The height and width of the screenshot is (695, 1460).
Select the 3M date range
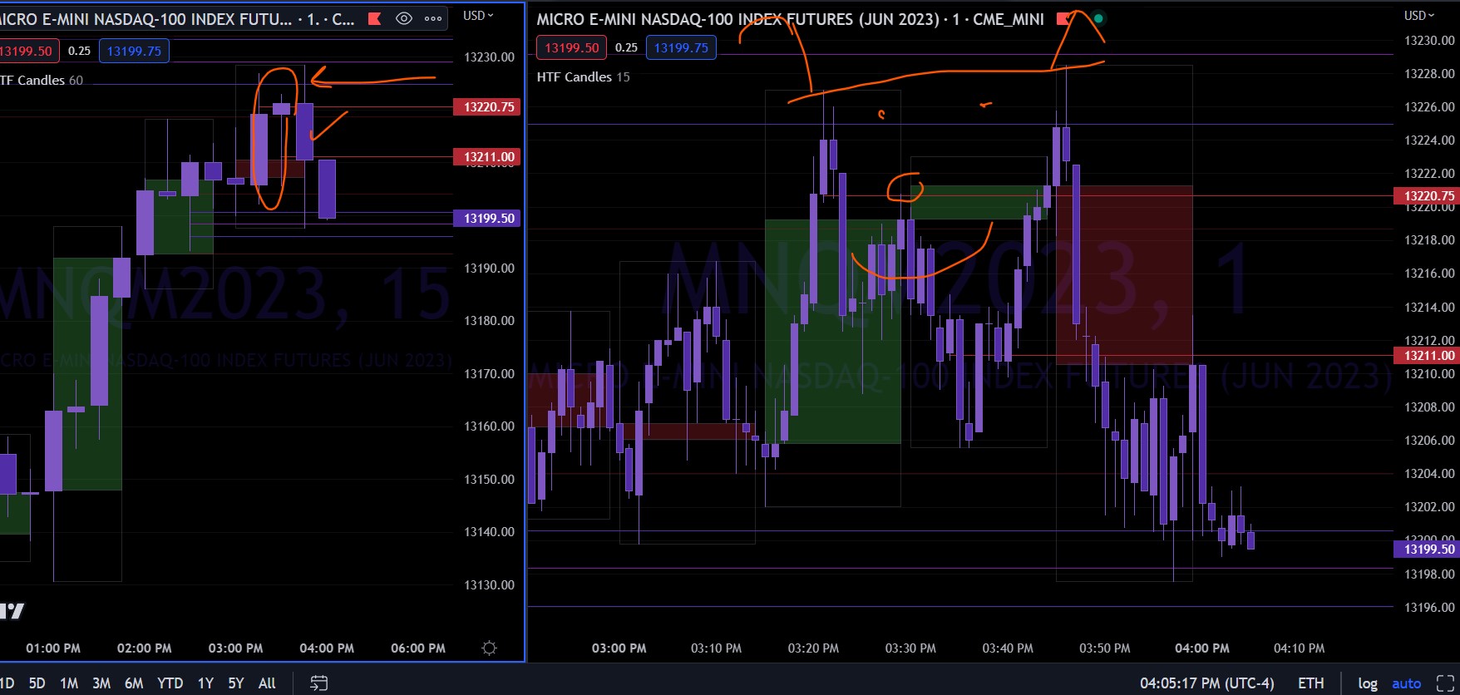pos(101,683)
